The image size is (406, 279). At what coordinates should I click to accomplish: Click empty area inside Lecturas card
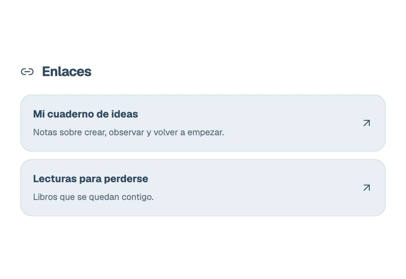click(259, 188)
